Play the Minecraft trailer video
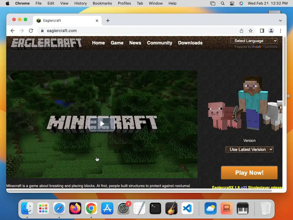The height and width of the screenshot is (220, 293). (x=102, y=124)
